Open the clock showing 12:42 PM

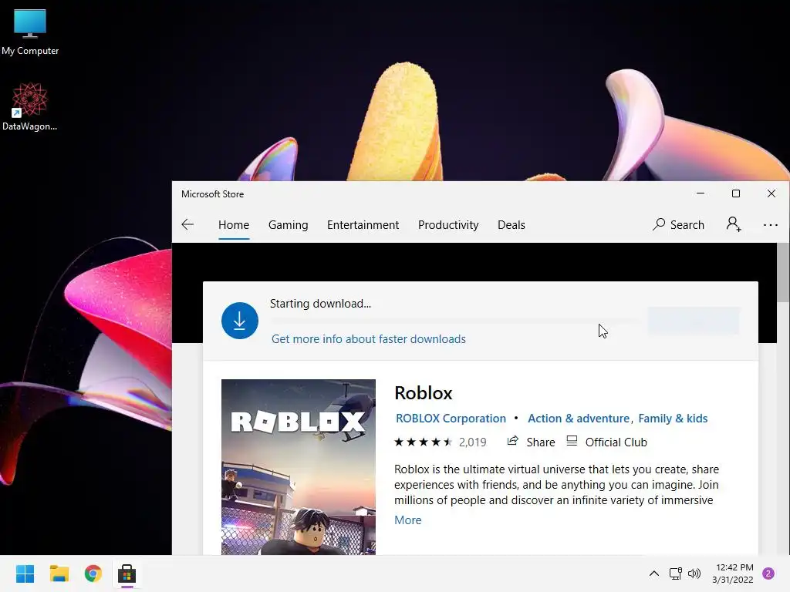733,573
